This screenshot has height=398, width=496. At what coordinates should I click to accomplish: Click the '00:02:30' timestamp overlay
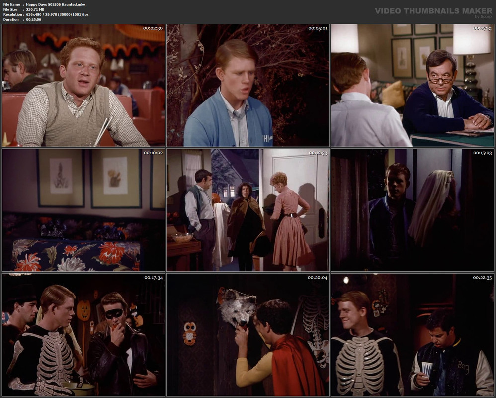(x=153, y=28)
